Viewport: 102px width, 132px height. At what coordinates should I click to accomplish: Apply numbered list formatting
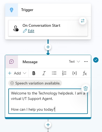pyautogui.click(x=64, y=73)
